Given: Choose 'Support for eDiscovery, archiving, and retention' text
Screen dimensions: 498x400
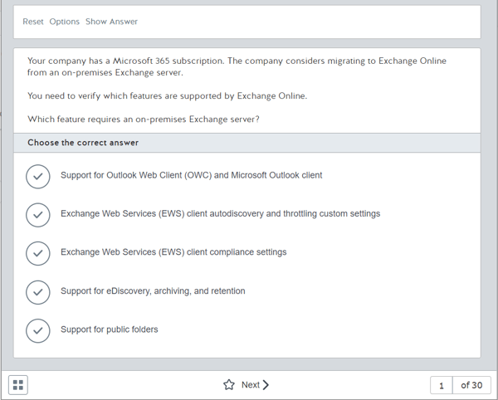Looking at the screenshot, I should (x=153, y=291).
